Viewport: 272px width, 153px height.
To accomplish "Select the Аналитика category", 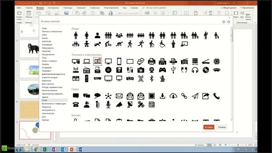I will pos(46,42).
